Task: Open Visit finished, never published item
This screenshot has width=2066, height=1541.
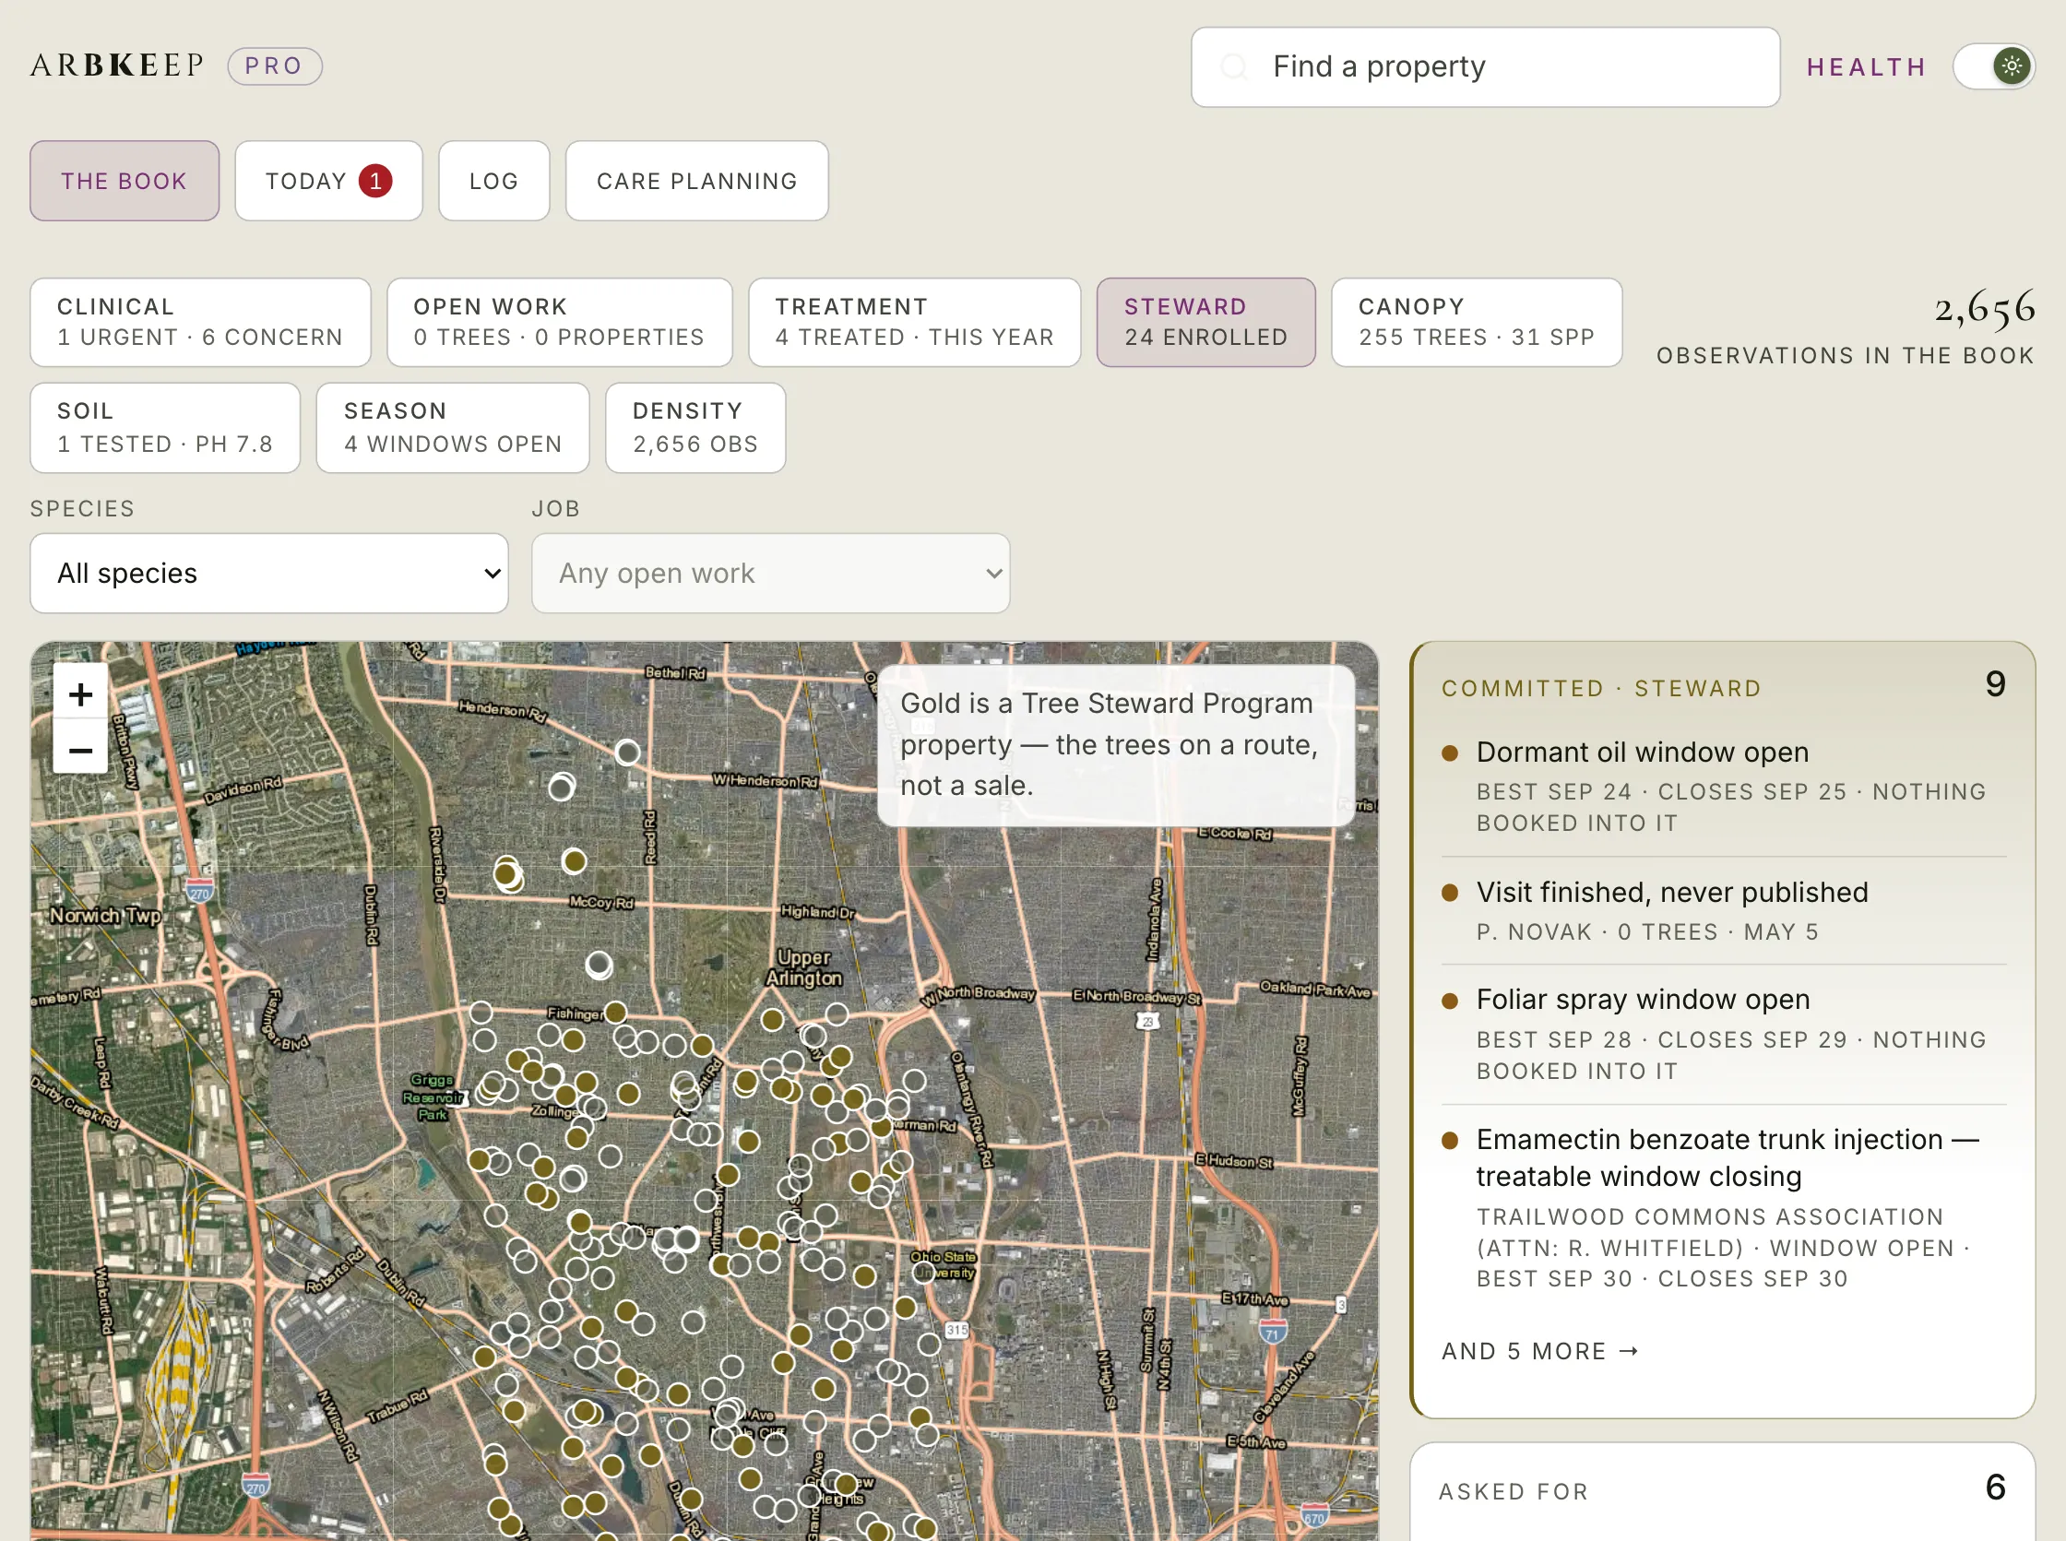Action: [1724, 910]
